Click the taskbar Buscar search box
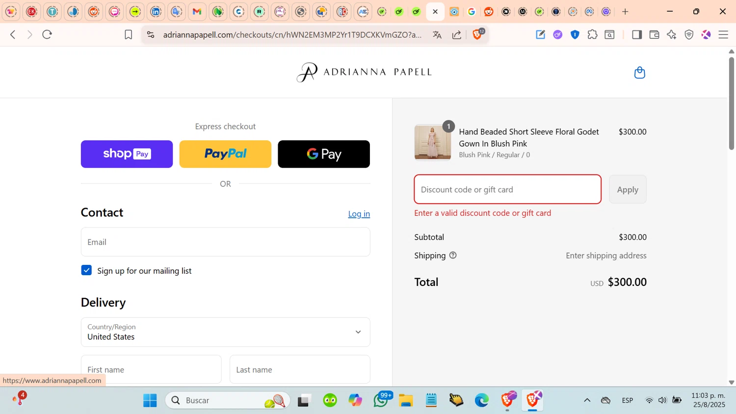This screenshot has width=736, height=414. (x=228, y=400)
